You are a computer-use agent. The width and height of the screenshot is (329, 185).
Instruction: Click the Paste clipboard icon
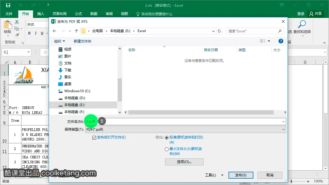8,25
